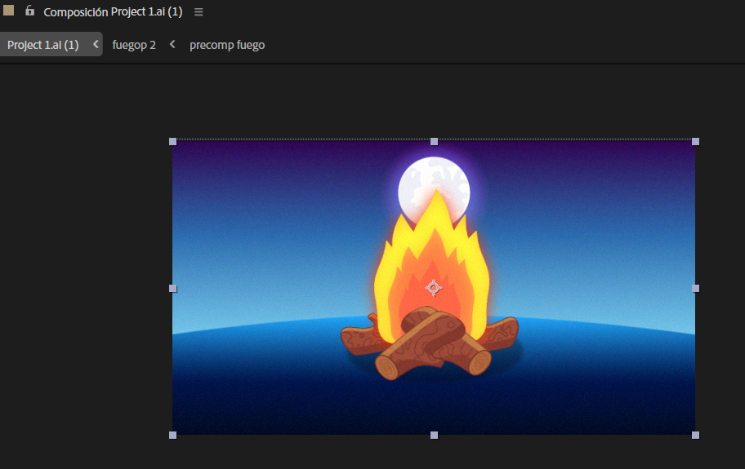Click the bottom-left layer transform handle
Screen dimensions: 745x469
173,435
